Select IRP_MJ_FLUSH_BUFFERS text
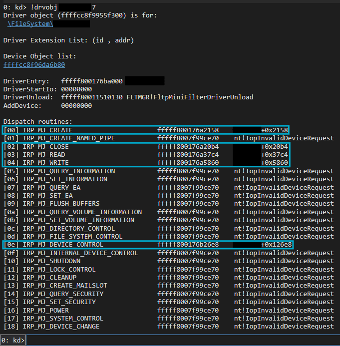The height and width of the screenshot is (346, 340). tap(61, 203)
